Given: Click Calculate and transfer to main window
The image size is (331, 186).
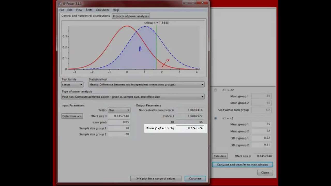Looking at the screenshot, I should [242, 165].
